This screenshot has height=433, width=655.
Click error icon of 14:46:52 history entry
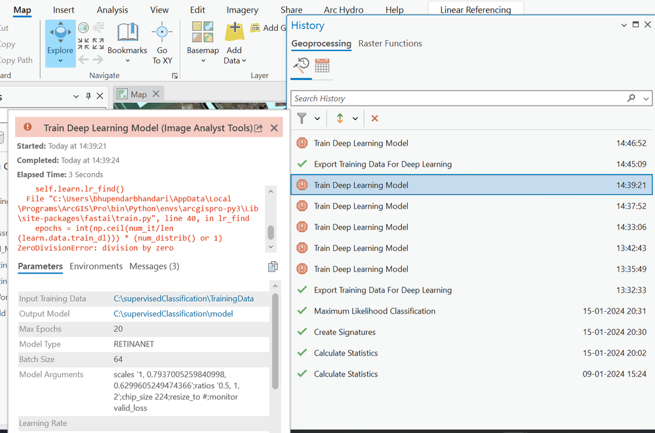point(302,143)
